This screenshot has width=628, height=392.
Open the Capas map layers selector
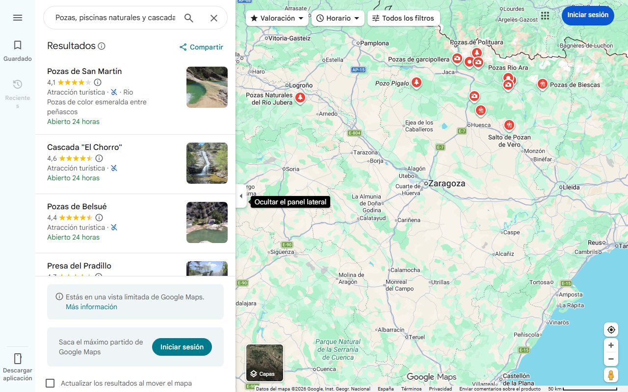264,363
